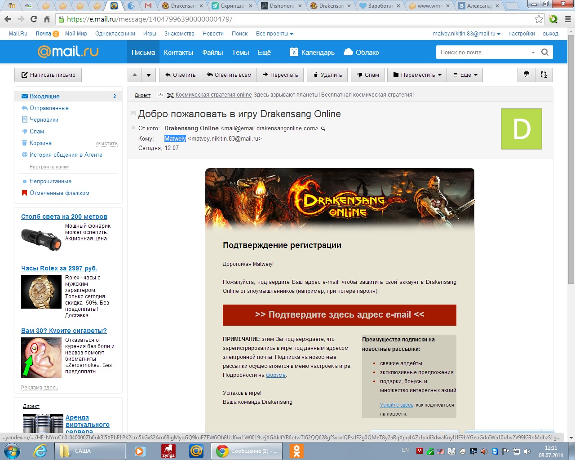Open the 'Переместить' dropdown
This screenshot has width=575, height=460.
(417, 75)
